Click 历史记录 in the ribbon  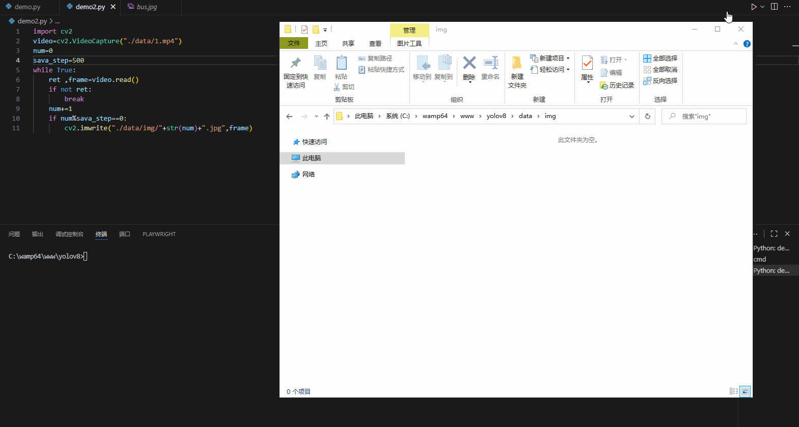tap(617, 86)
